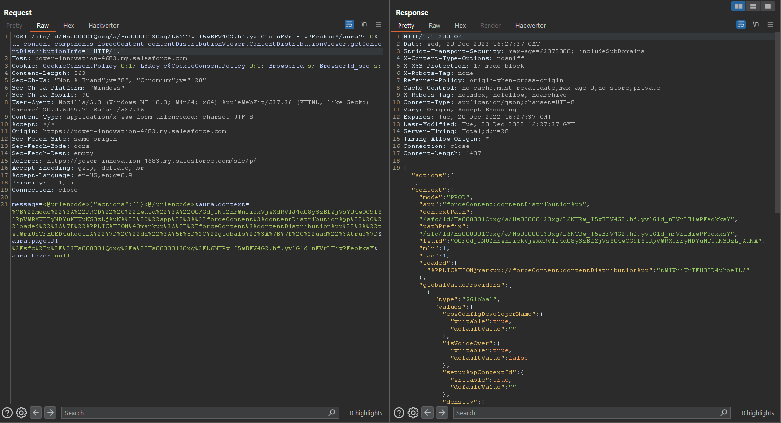This screenshot has height=423, width=781.
Task: Click the 'aura.token=null' parameter text
Action: click(x=41, y=256)
